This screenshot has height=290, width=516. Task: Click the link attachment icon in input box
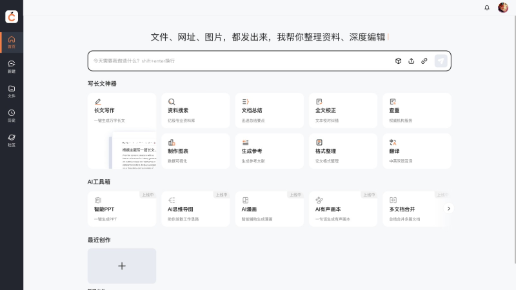click(x=424, y=61)
